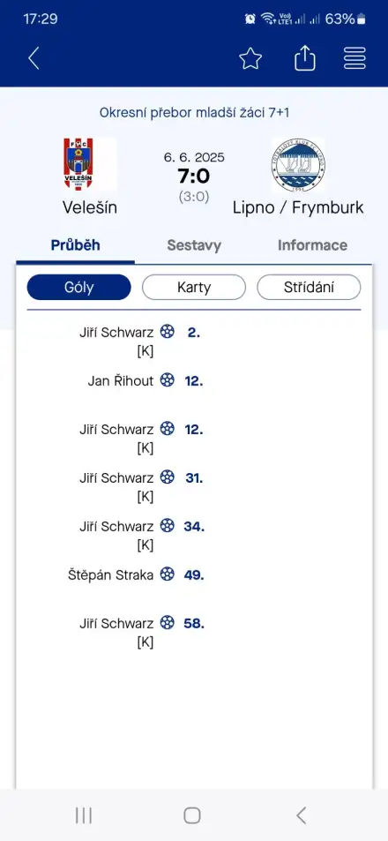388x841 pixels.
Task: Switch to the Střídání filter pill
Action: click(309, 287)
